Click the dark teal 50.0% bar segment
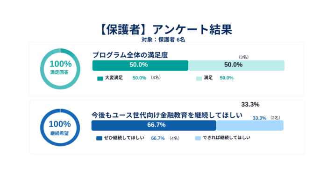This screenshot has height=175, width=327. click(140, 66)
